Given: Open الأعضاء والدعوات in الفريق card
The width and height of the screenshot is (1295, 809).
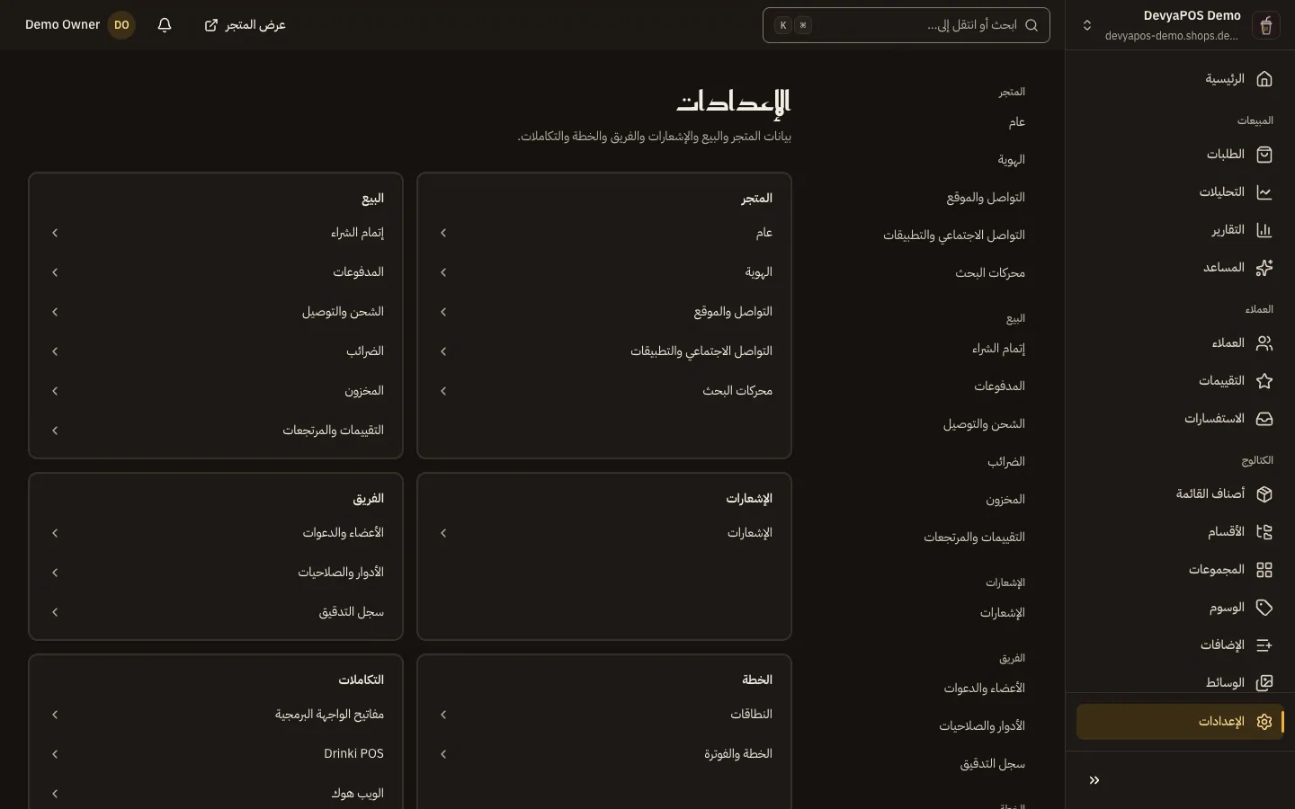Looking at the screenshot, I should 216,533.
